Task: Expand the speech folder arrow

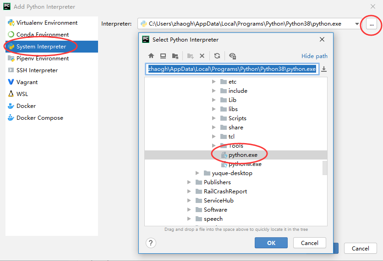Action: coord(189,219)
